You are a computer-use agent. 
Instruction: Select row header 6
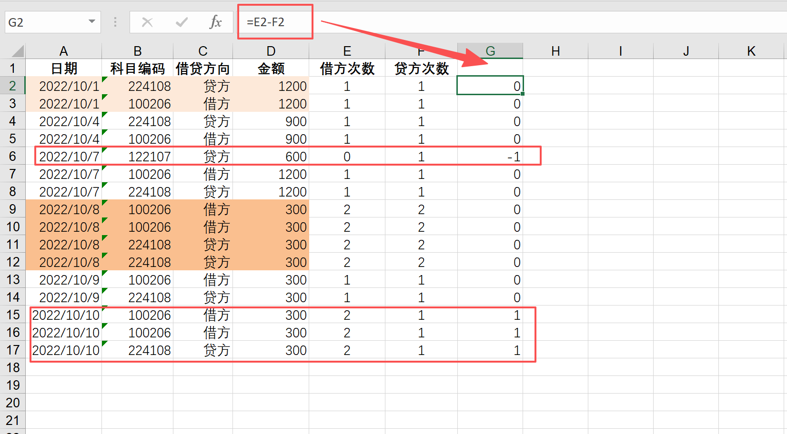point(13,156)
